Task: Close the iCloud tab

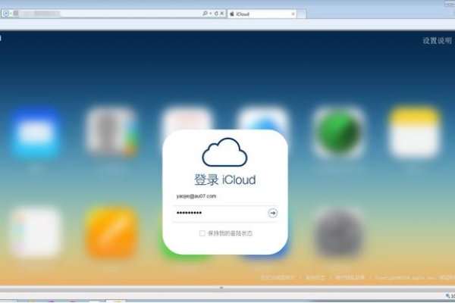Action: tap(293, 14)
